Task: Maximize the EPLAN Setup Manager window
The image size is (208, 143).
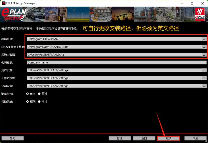Action: (x=192, y=3)
